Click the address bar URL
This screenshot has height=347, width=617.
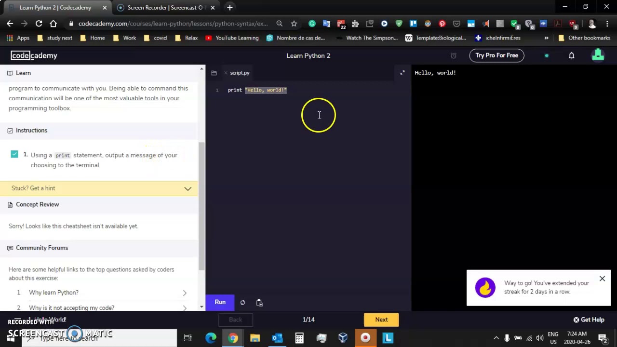173,23
